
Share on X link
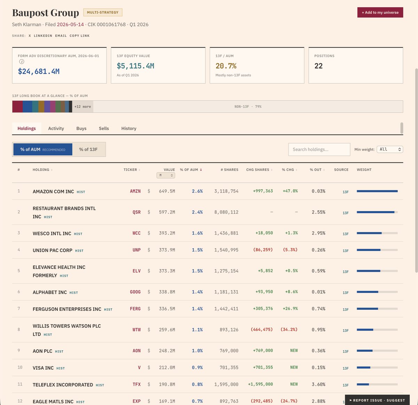coord(30,35)
